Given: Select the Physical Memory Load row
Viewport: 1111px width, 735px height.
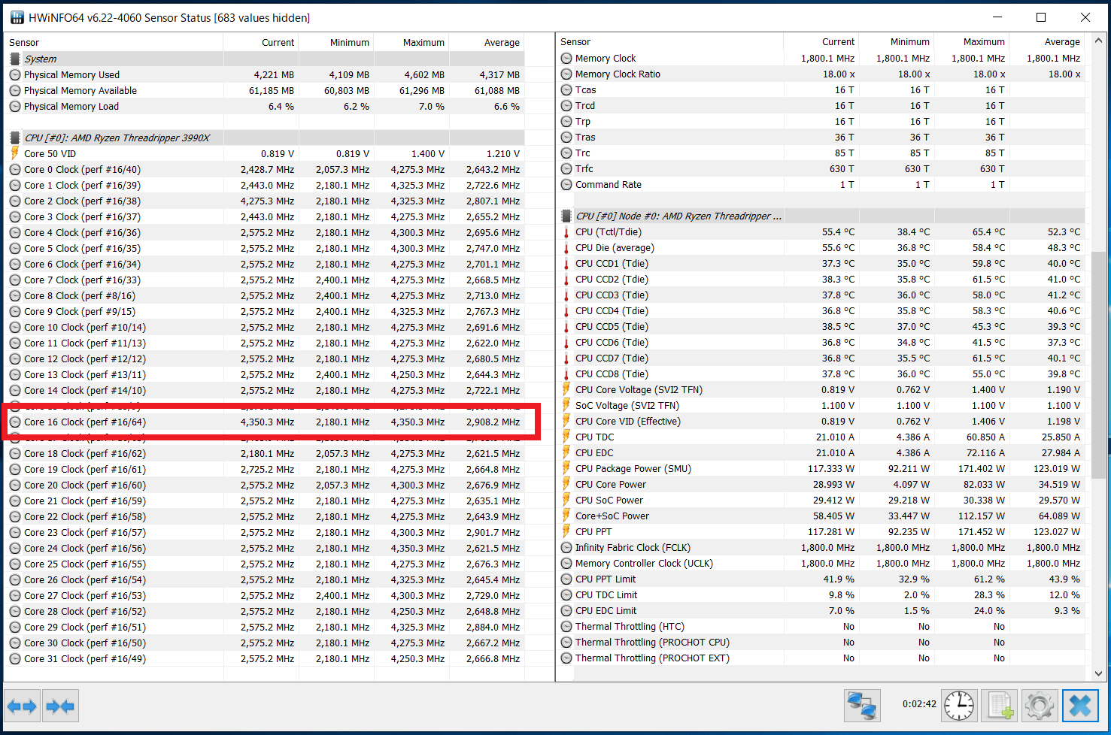Looking at the screenshot, I should 264,106.
